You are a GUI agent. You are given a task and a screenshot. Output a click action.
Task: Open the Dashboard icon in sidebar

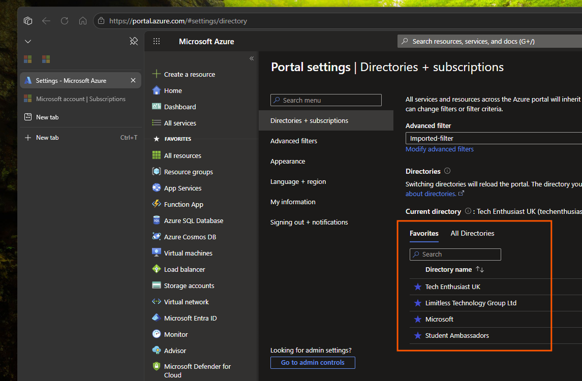pyautogui.click(x=157, y=107)
